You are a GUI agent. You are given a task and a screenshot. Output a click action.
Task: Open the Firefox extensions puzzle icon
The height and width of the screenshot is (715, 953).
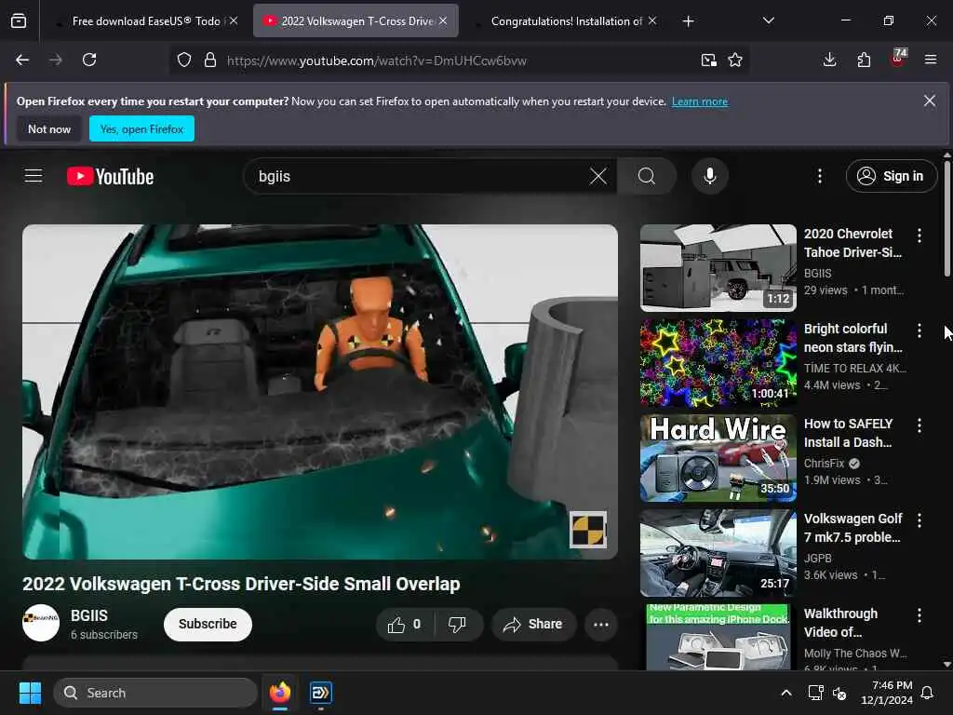click(x=864, y=60)
